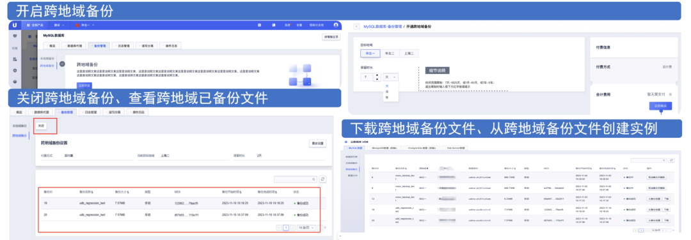Click the 立即开启 button for cross-region backup
This screenshot has width=691, height=240.
click(x=84, y=86)
